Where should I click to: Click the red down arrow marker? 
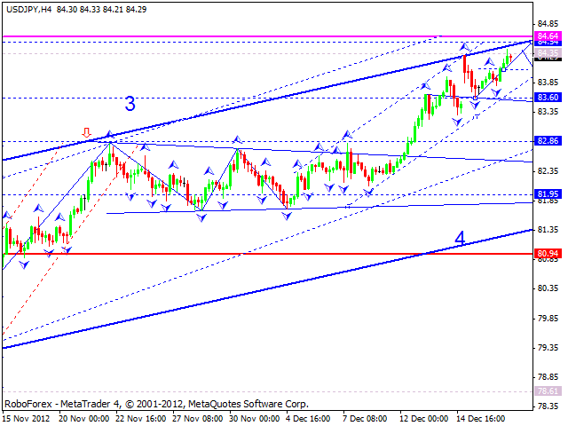tap(86, 131)
